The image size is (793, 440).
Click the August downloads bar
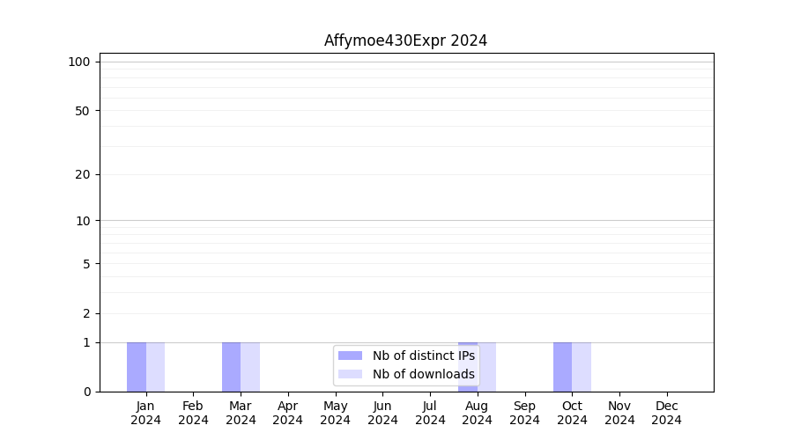point(487,366)
